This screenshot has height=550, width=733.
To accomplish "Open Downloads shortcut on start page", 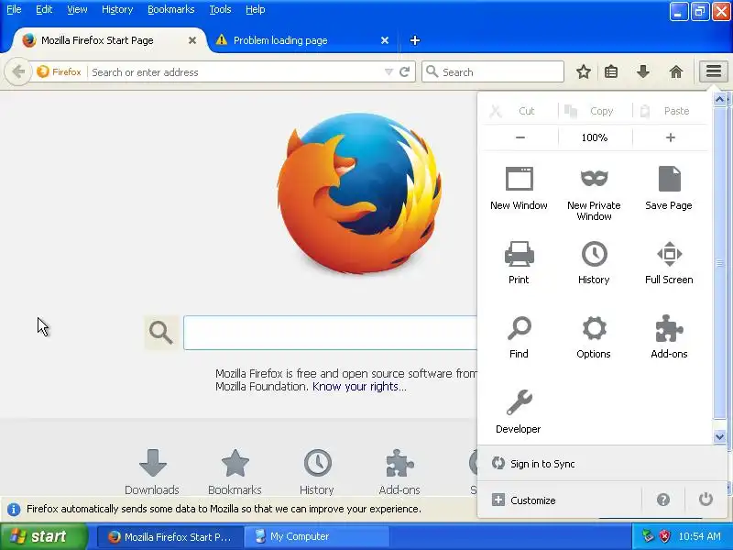I will click(152, 472).
